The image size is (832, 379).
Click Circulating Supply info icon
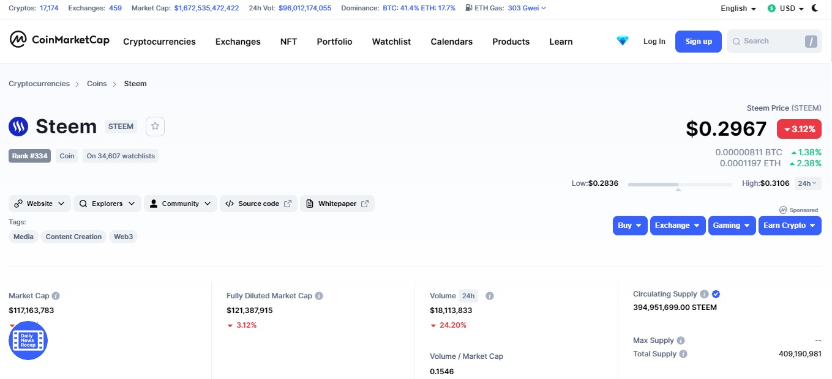click(x=705, y=294)
